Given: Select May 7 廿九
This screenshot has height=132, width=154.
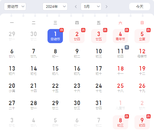Looking at the screenshot, I should [33, 53].
